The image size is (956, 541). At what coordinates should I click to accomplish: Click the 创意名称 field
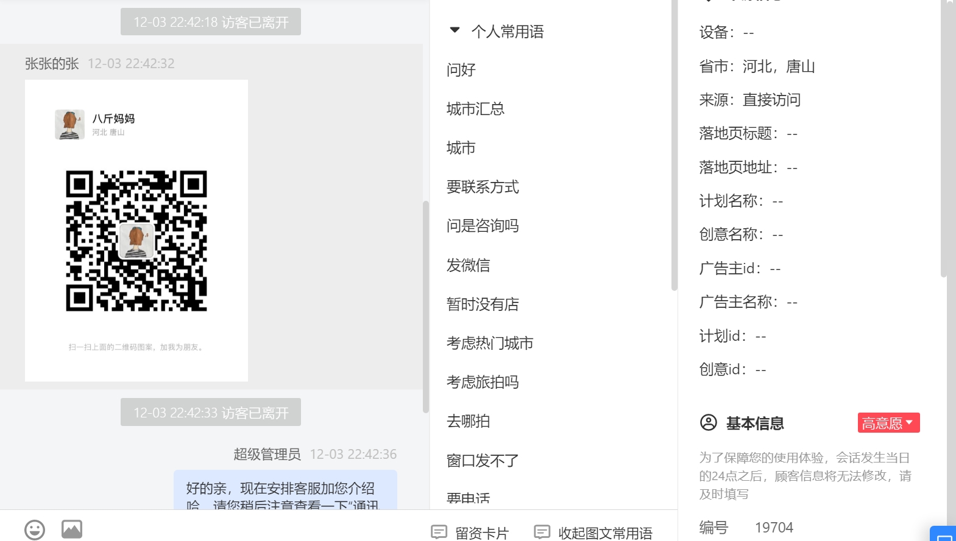741,234
